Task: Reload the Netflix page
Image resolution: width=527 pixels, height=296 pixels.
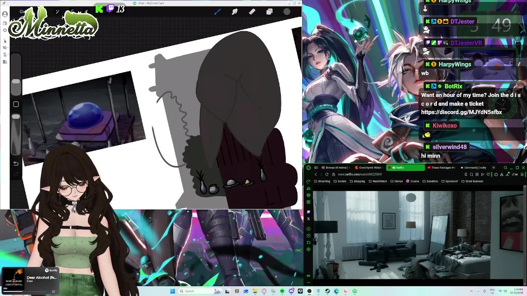Action: 327,174
